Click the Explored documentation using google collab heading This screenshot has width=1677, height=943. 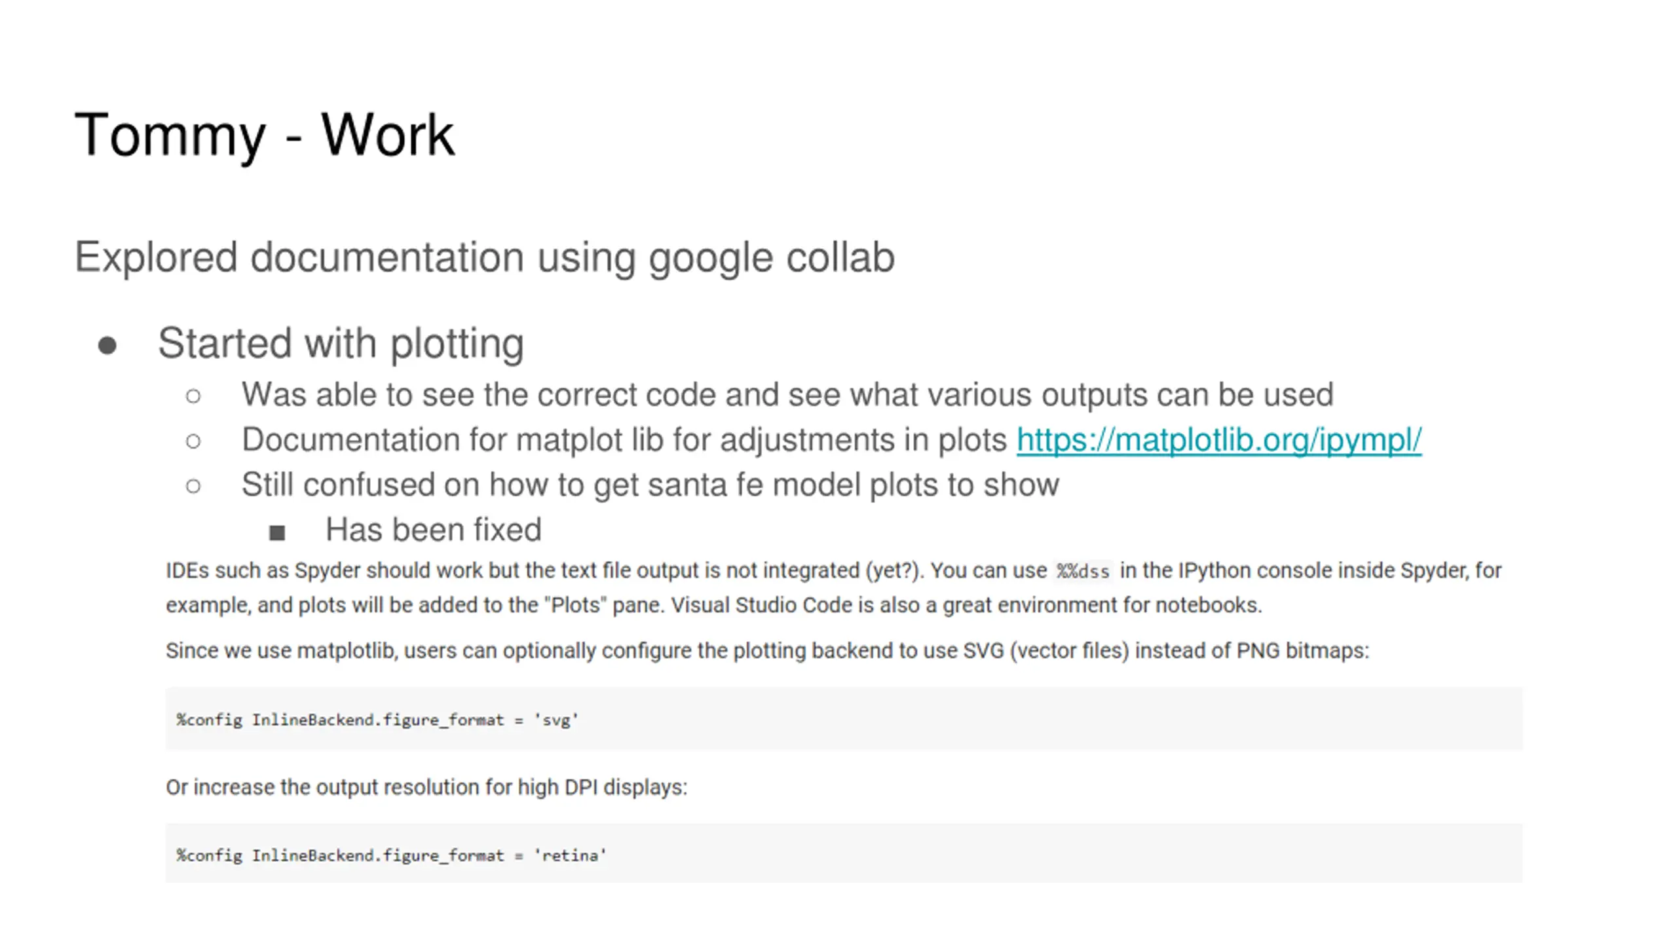(x=485, y=257)
